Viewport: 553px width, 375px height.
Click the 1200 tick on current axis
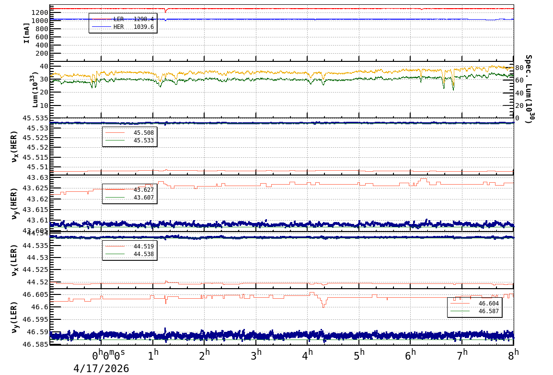coord(38,12)
